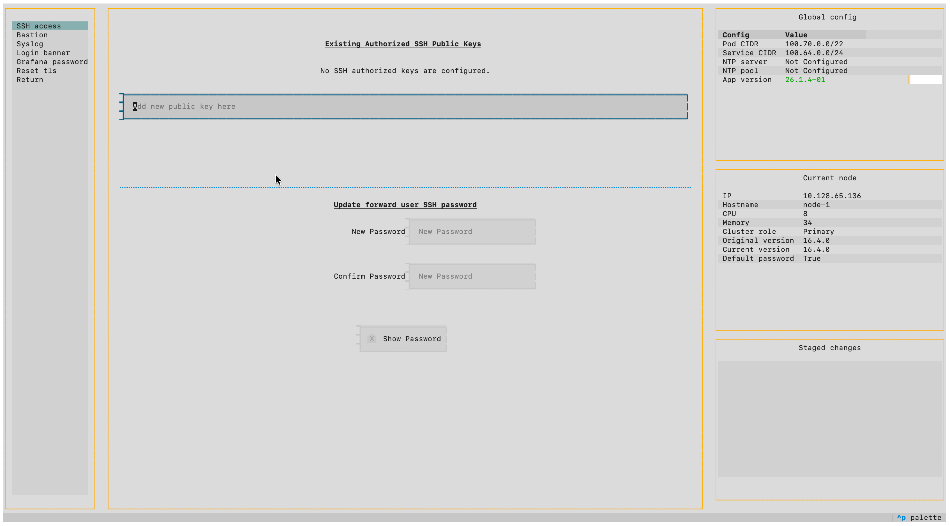Click the Cluster role value Primary
This screenshot has width=950, height=526.
coord(818,232)
